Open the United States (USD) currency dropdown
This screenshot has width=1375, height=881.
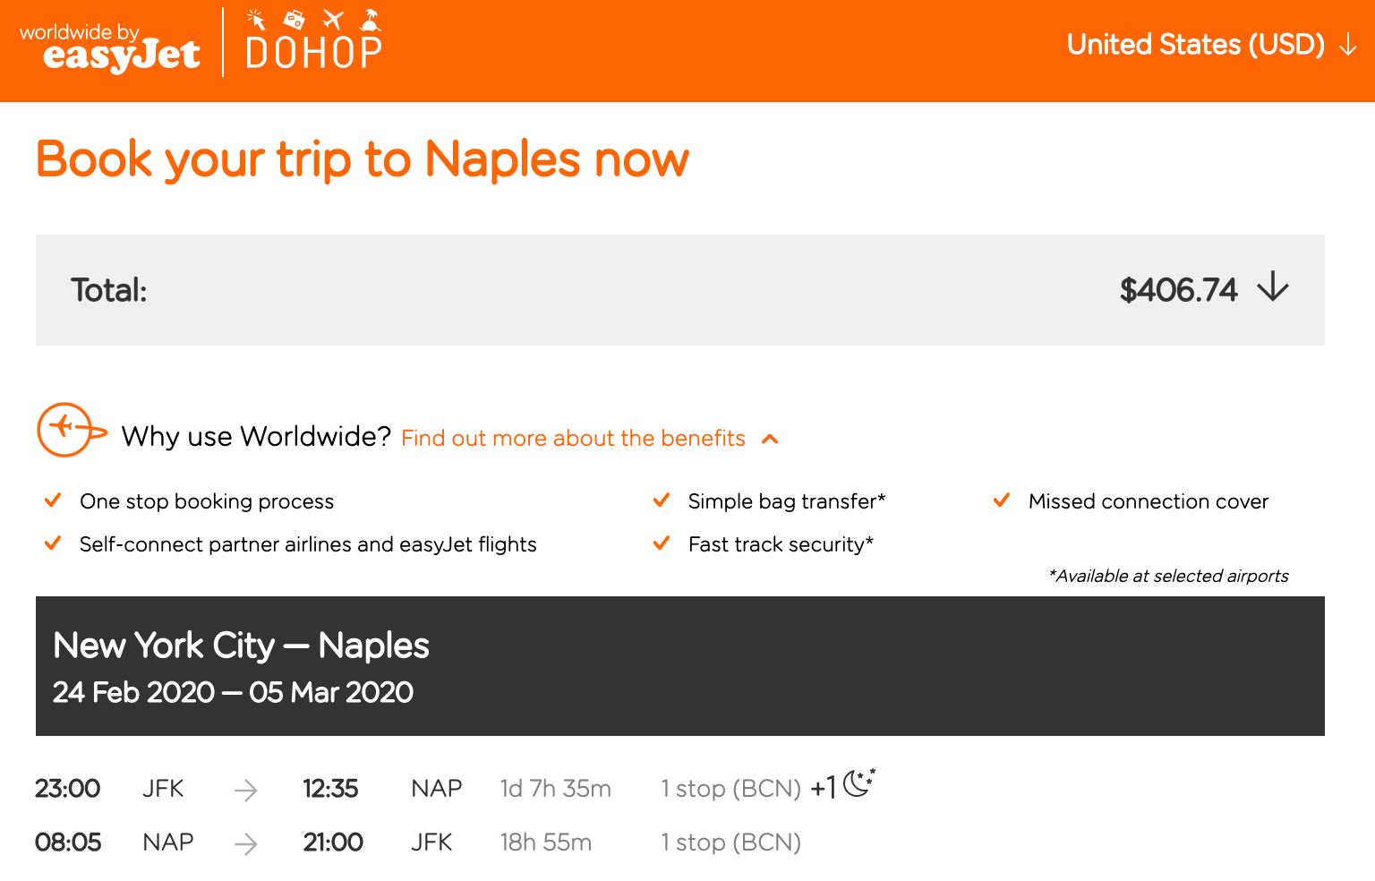tap(1210, 45)
